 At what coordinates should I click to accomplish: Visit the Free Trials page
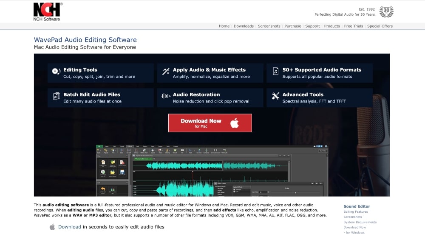point(354,26)
